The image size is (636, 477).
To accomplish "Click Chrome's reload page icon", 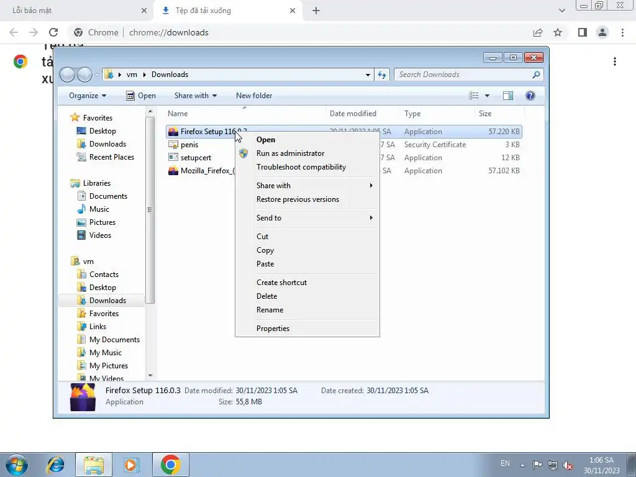I will point(53,32).
